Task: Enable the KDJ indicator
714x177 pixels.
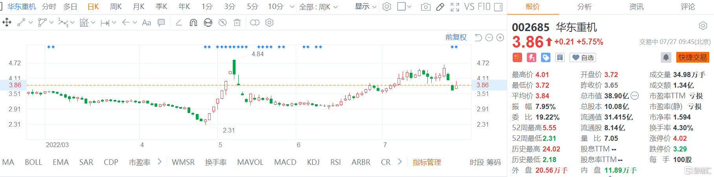Action: pyautogui.click(x=313, y=162)
